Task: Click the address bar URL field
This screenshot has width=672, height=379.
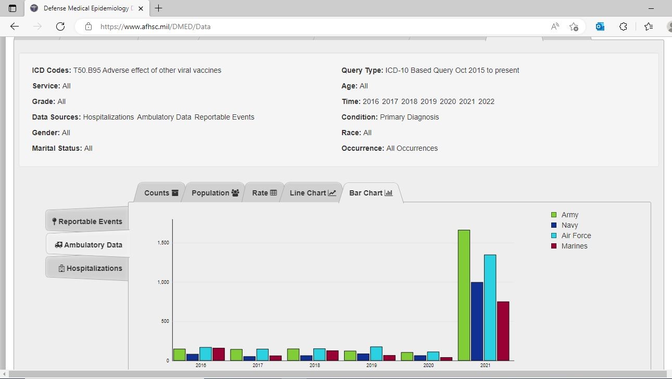Action: 312,27
